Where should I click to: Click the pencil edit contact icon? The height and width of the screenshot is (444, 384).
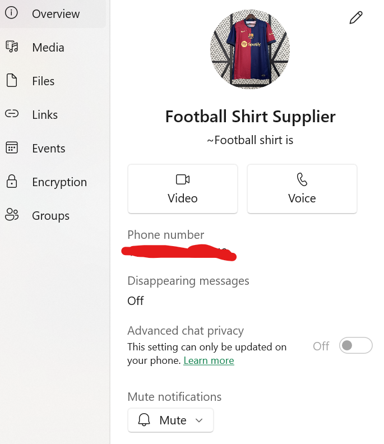click(356, 18)
